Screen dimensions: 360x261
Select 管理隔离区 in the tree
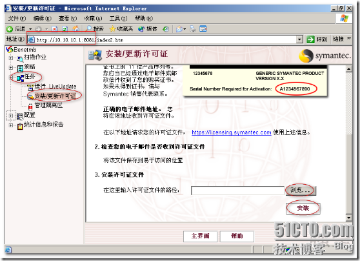click(x=48, y=105)
